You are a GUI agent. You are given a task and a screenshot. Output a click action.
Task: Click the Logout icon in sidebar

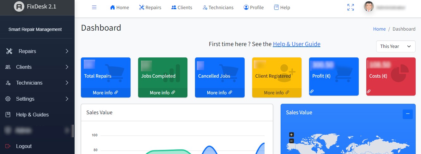pos(8,146)
